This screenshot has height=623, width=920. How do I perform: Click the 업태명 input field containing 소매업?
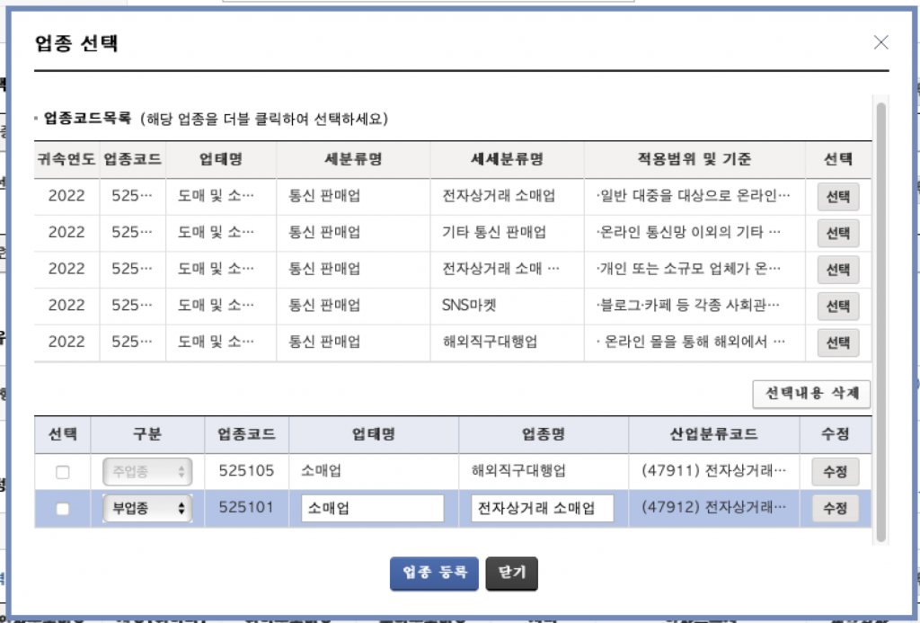pos(373,509)
